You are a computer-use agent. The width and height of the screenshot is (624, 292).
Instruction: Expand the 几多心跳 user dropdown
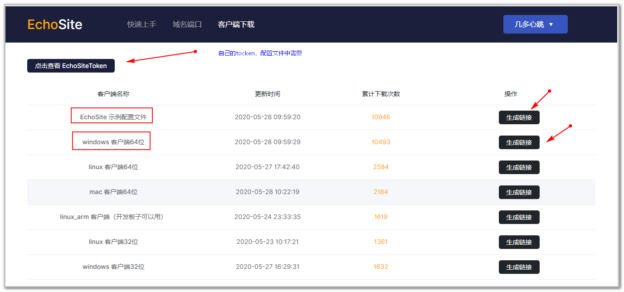[x=536, y=24]
